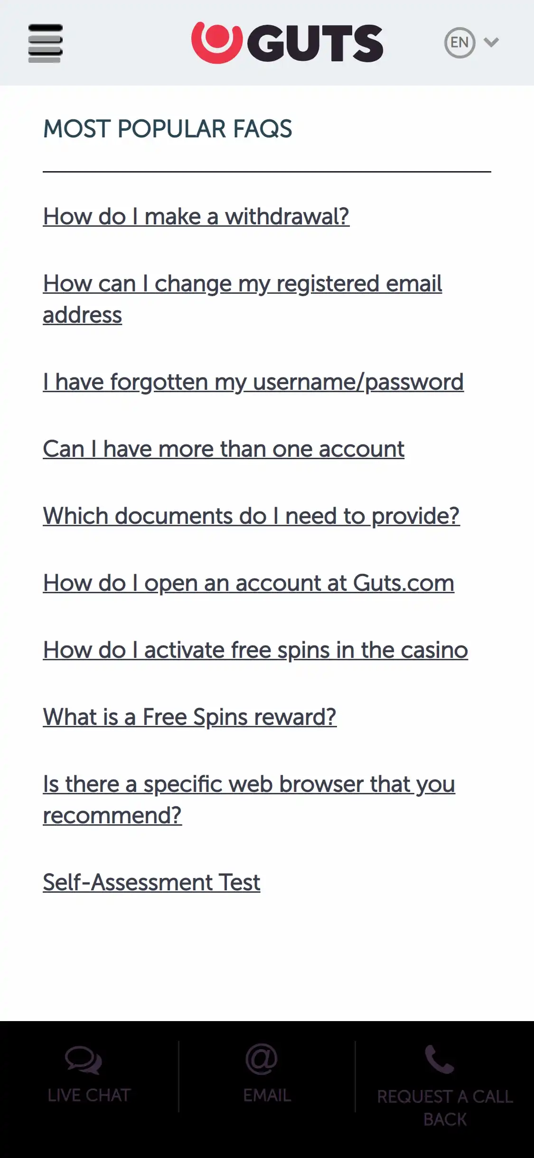Open the Self-Assessment Test link
534x1158 pixels.
coord(151,883)
